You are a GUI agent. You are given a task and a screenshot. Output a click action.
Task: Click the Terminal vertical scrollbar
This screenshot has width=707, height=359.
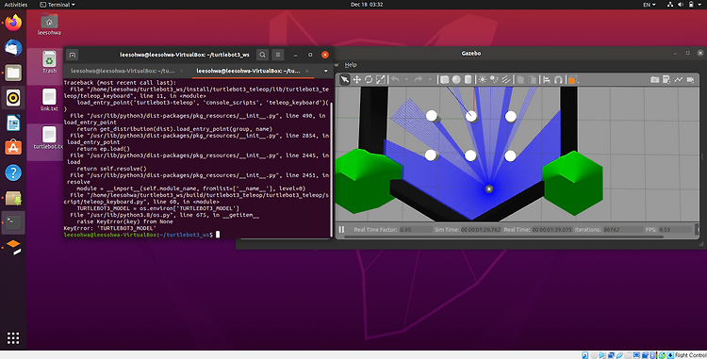(x=332, y=169)
